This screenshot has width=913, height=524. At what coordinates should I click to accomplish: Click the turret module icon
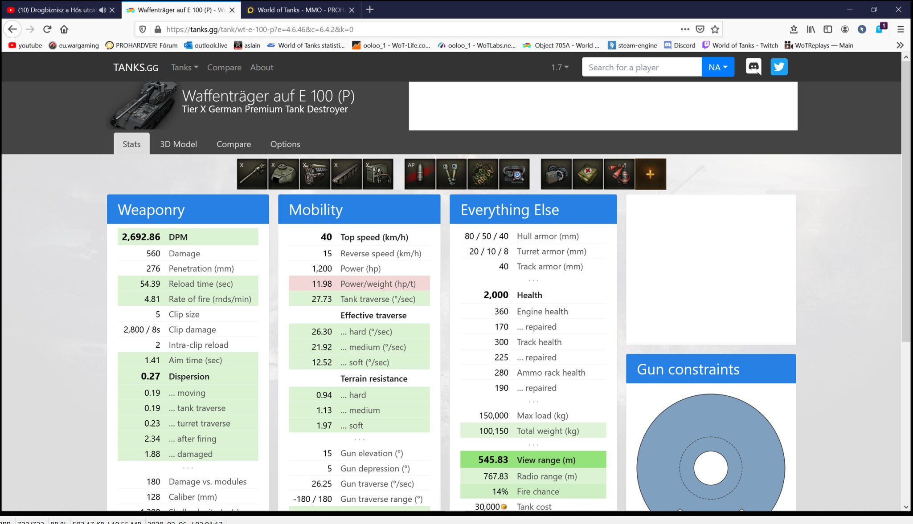283,174
